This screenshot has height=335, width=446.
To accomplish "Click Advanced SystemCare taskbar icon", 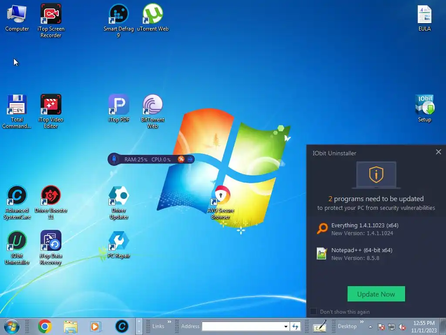I will [x=122, y=326].
